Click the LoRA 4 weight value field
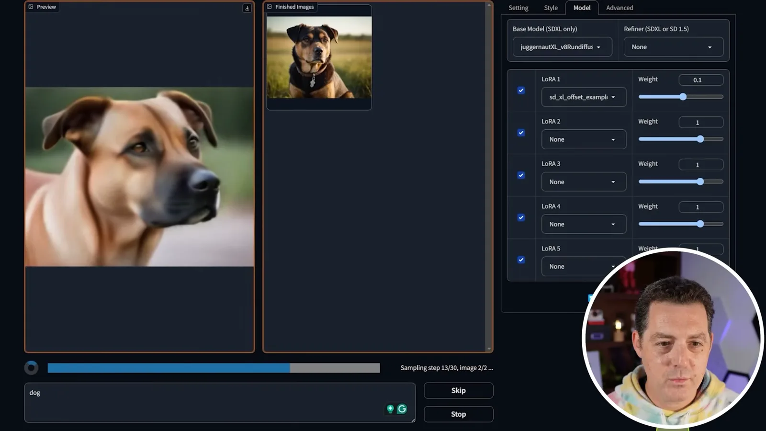Screen dimensions: 766x431 tap(701, 207)
